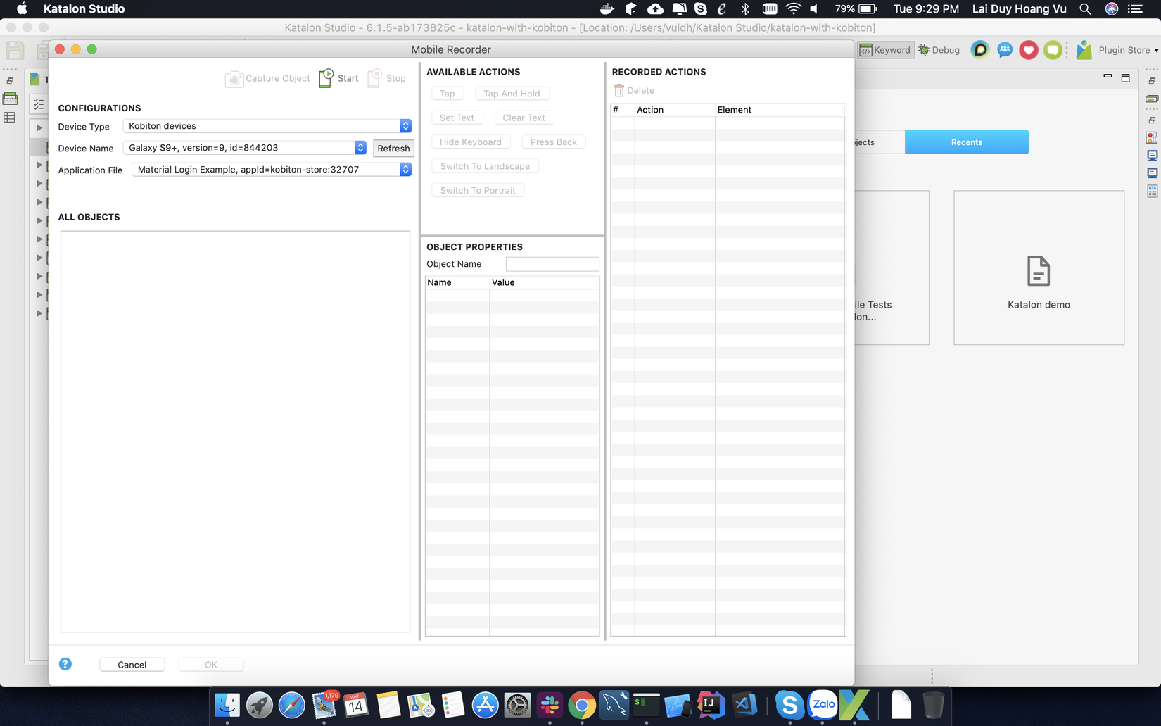Screen dimensions: 1161x726
Task: Click the table grid icon in left sidebar
Action: pyautogui.click(x=10, y=118)
